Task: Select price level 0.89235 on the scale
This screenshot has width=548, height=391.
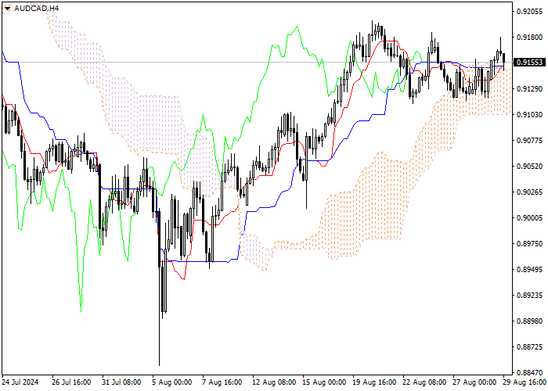Action: click(x=530, y=296)
